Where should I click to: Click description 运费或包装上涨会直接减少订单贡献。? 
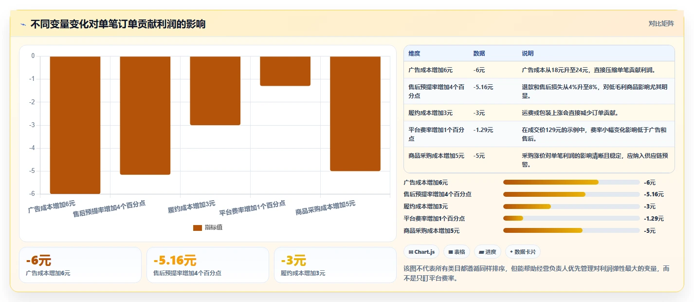570,113
